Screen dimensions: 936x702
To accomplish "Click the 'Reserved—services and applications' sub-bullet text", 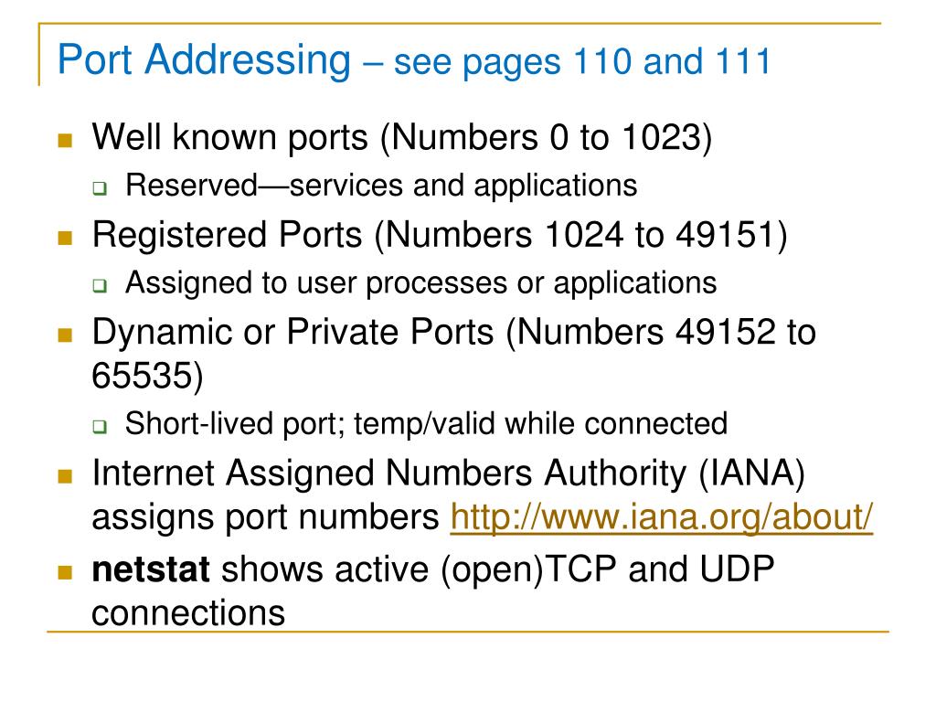I will point(381,186).
